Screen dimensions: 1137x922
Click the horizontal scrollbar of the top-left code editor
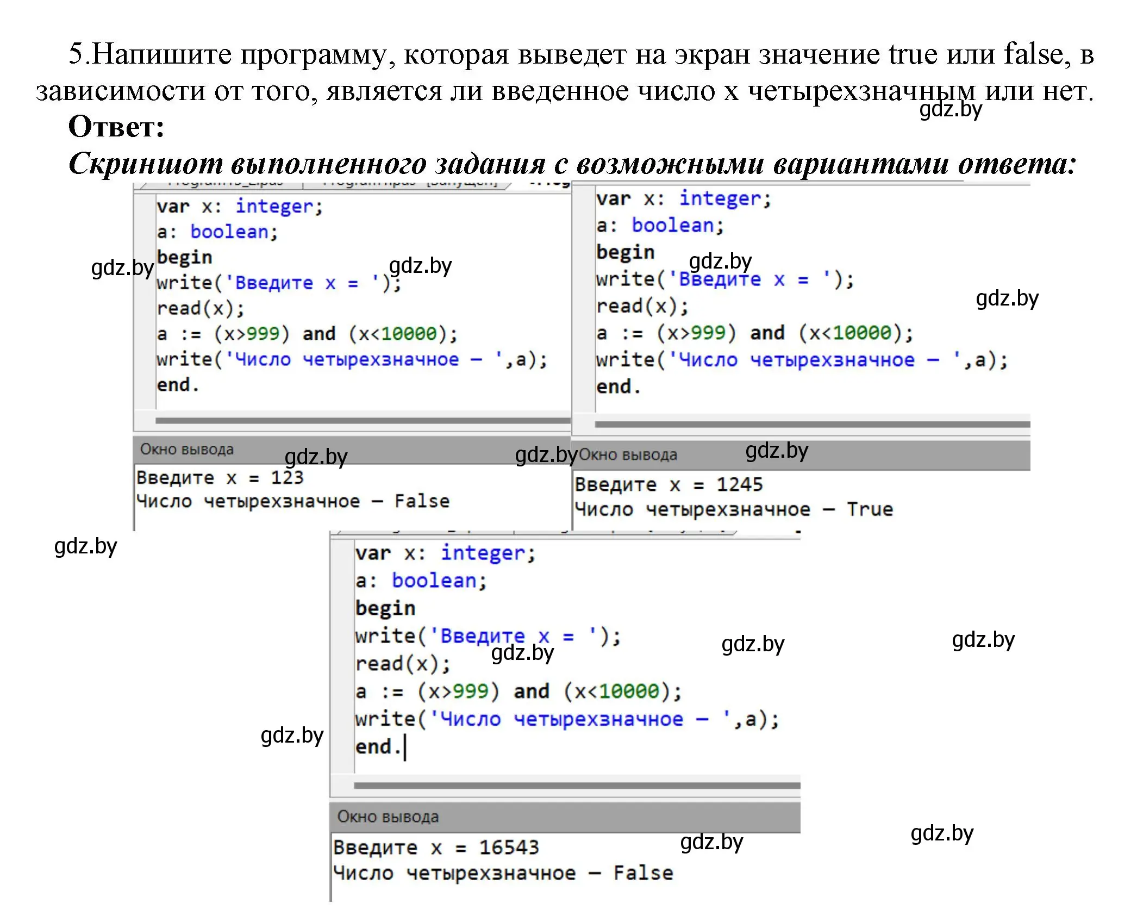pos(363,420)
